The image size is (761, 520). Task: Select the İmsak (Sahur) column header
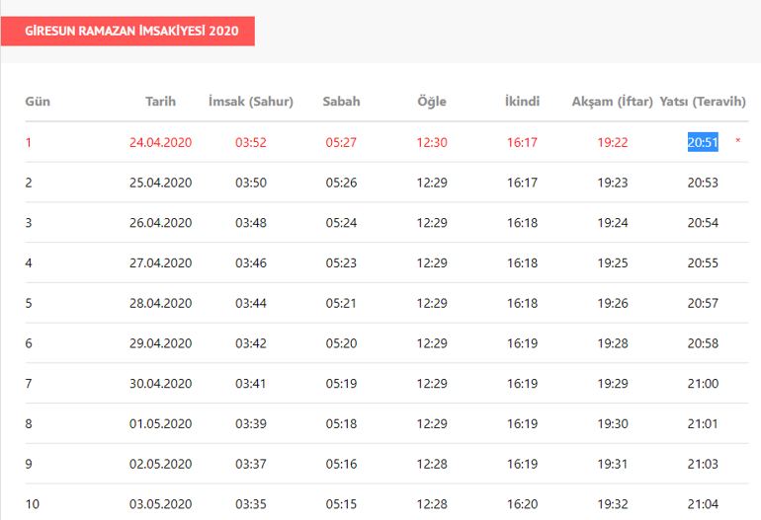tap(251, 102)
